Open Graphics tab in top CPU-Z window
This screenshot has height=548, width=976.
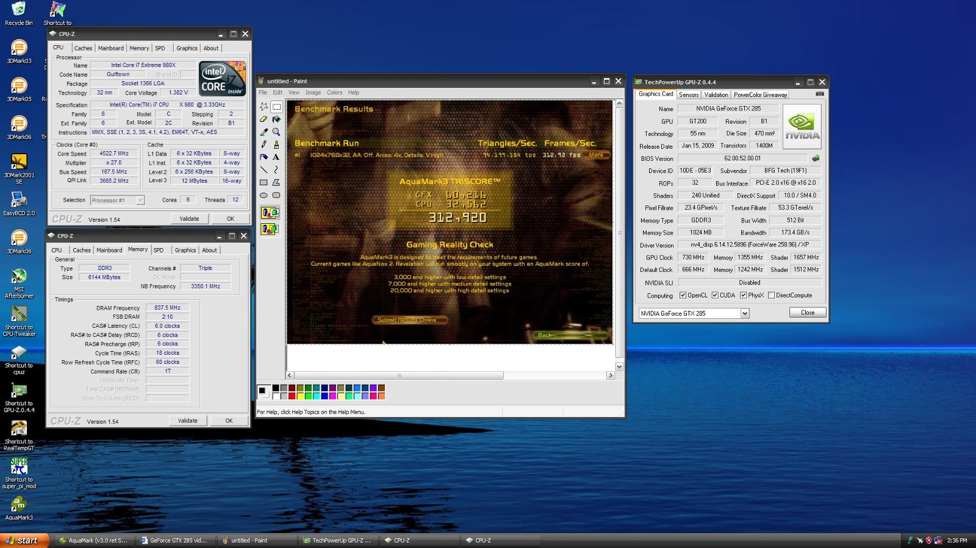(187, 48)
